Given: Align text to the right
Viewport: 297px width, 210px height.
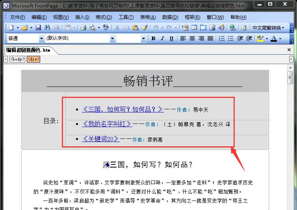Looking at the screenshot, I should click(201, 39).
